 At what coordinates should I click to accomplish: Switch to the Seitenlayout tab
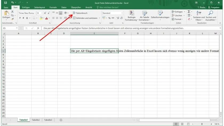pyautogui.click(x=39, y=7)
